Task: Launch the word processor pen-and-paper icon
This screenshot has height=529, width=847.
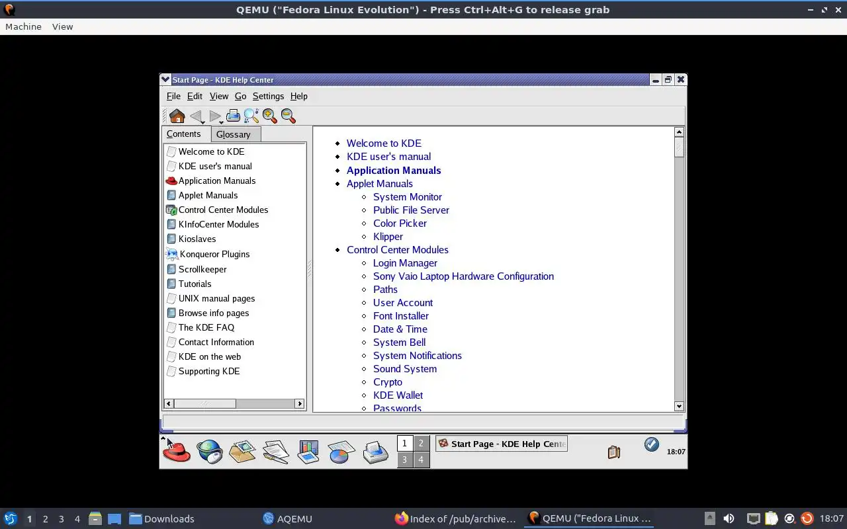Action: click(x=275, y=452)
